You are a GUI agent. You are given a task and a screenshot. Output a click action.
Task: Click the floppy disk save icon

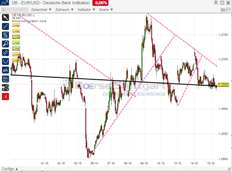(228, 10)
